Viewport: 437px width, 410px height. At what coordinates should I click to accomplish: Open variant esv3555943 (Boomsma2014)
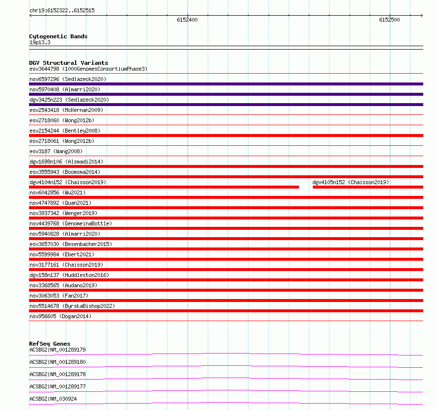tap(65, 172)
